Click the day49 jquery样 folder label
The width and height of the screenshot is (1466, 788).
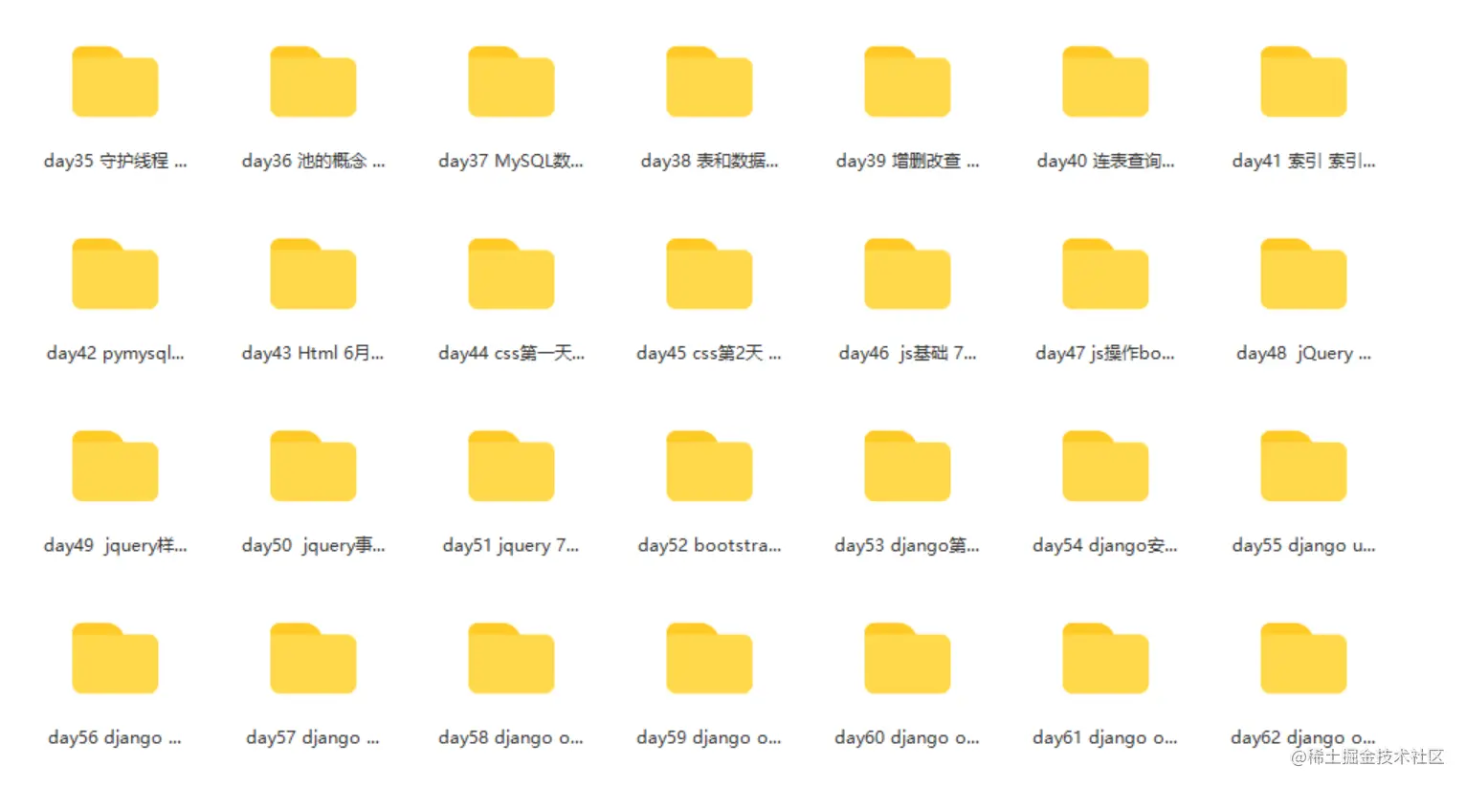pyautogui.click(x=115, y=545)
